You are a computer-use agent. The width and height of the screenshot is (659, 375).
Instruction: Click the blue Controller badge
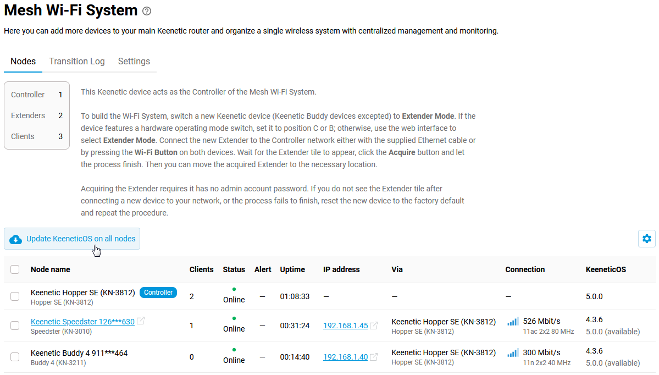click(x=158, y=293)
